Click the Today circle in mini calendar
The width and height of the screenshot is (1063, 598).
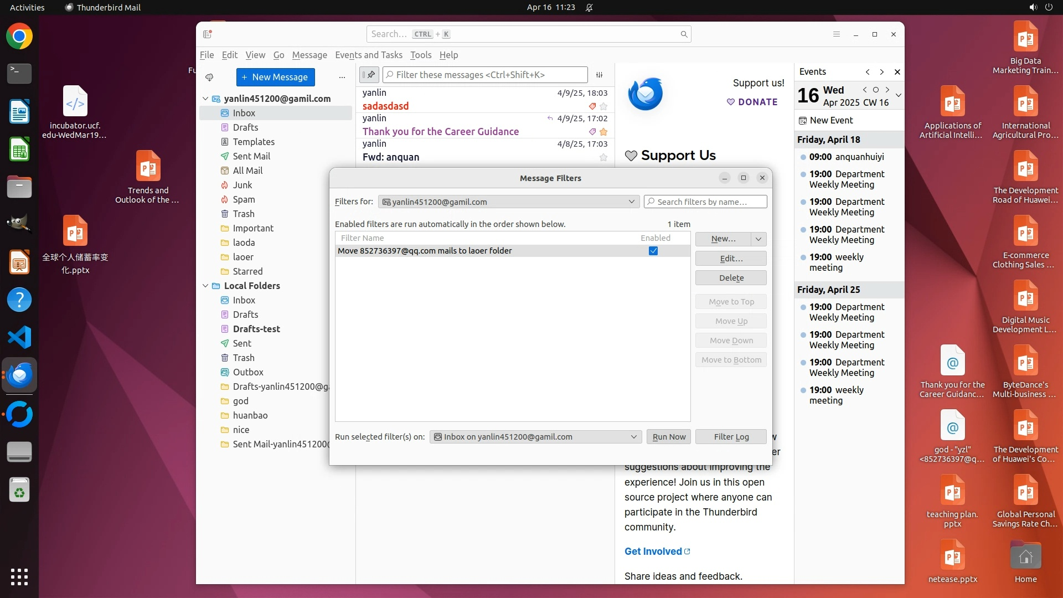[x=876, y=90]
